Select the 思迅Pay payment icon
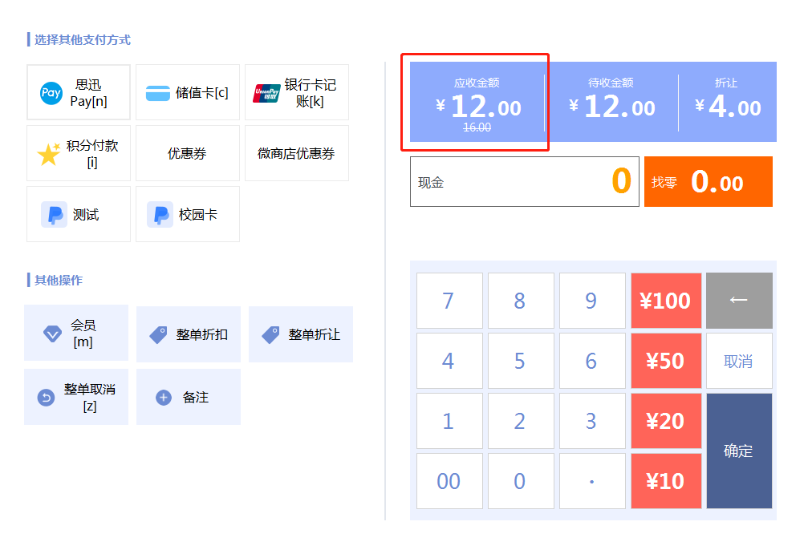Viewport: 808px width, 558px height. pos(51,93)
